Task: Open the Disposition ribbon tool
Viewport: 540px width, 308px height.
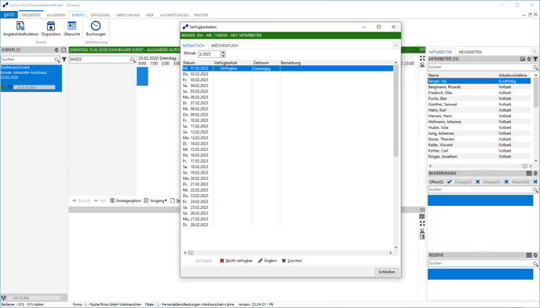Action: 51,28
